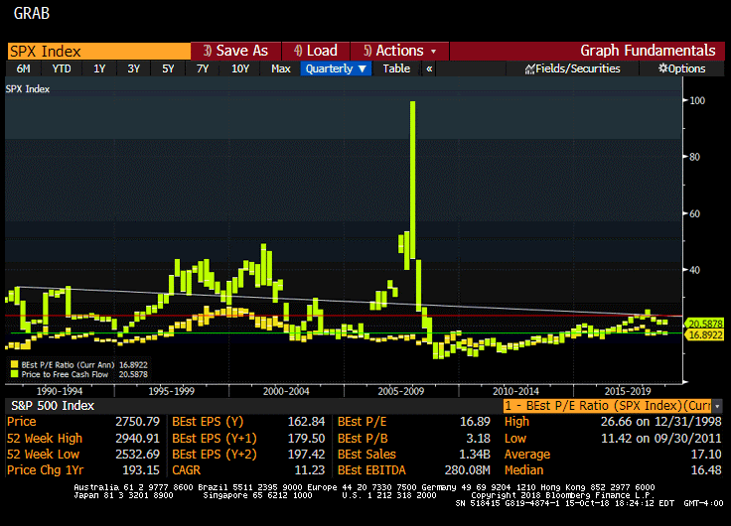
Task: Click the BEst EPS (Y+2) value 197.42
Action: coord(306,455)
